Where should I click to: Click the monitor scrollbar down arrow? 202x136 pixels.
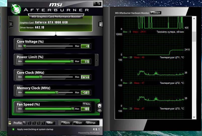coord(194,117)
